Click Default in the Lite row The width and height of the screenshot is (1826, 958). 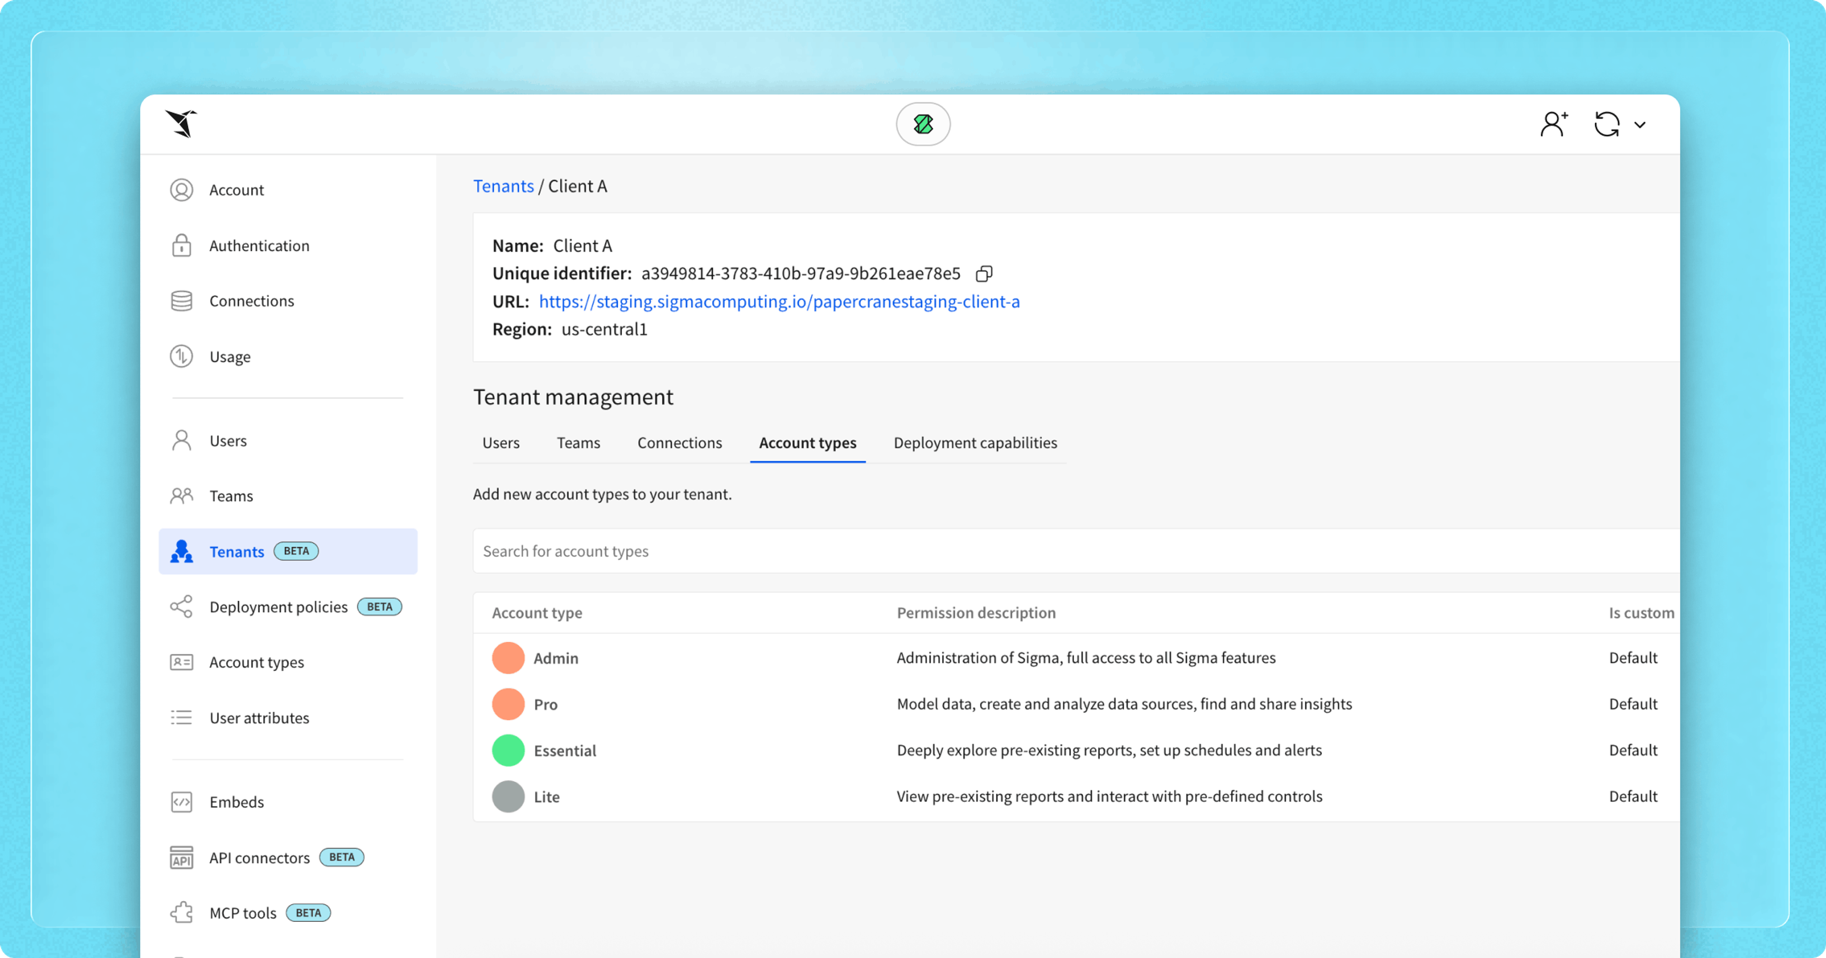click(1632, 796)
